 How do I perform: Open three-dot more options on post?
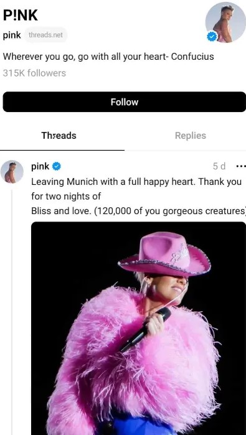(x=240, y=166)
